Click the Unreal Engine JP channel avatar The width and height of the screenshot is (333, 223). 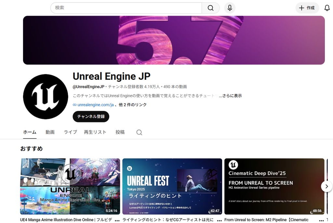click(x=46, y=96)
